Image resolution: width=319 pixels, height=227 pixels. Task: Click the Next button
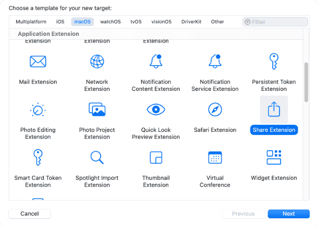(288, 213)
